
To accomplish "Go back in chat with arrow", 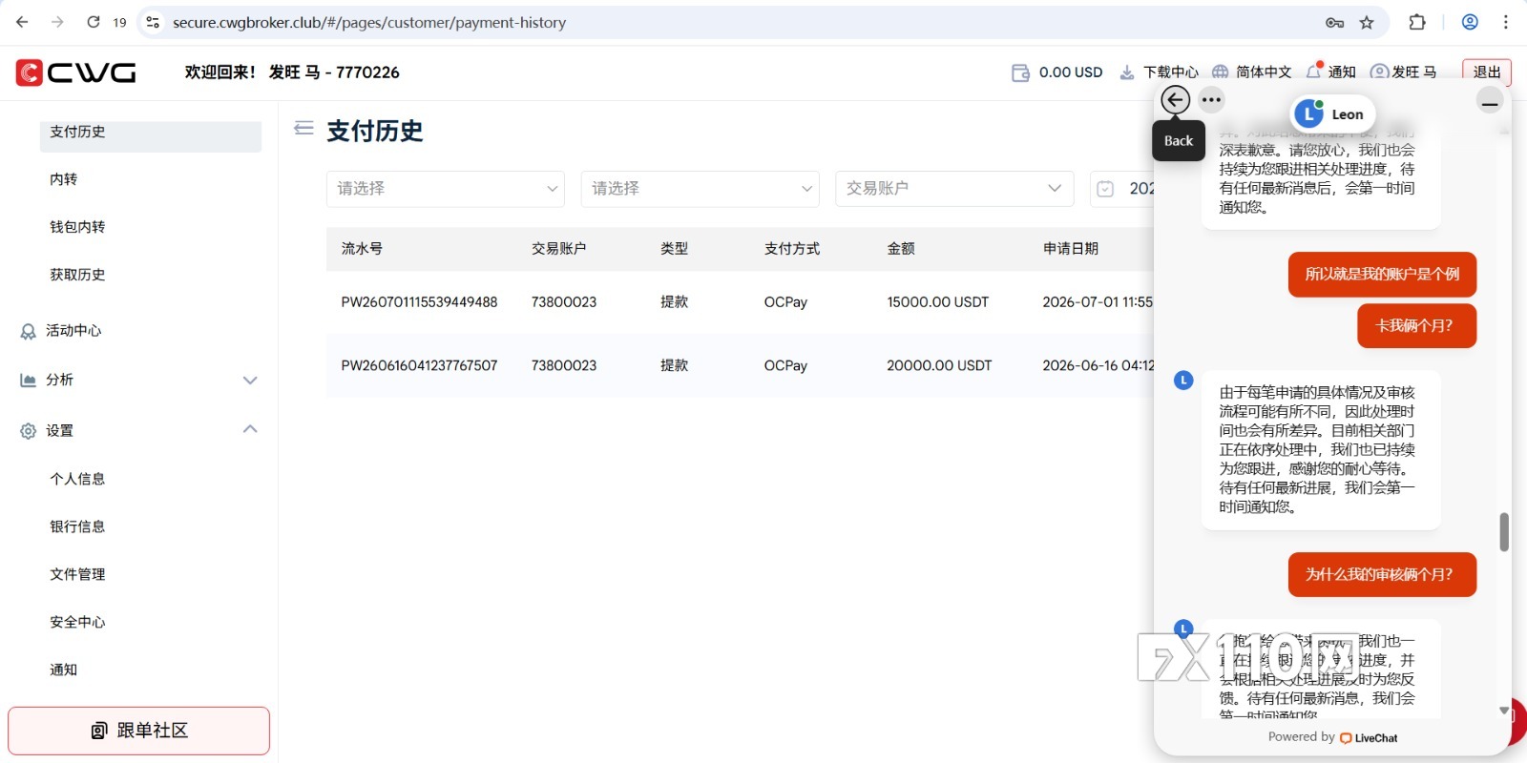I will pos(1176,99).
